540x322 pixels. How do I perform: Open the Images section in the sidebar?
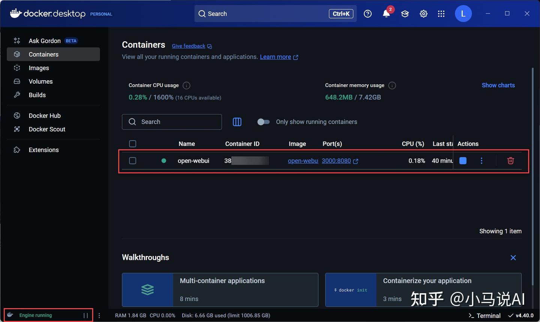point(39,68)
